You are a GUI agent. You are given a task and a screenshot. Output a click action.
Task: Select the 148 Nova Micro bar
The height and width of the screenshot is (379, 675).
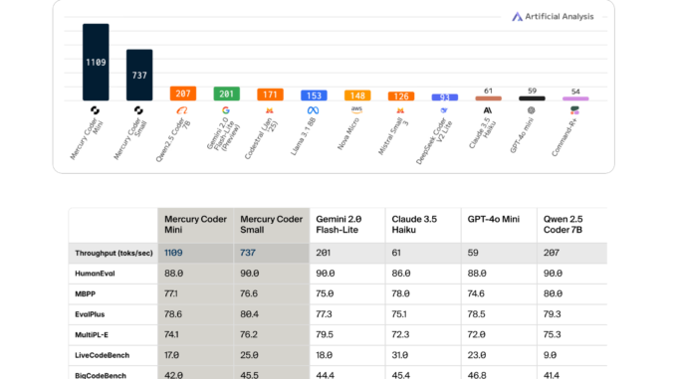click(x=357, y=95)
